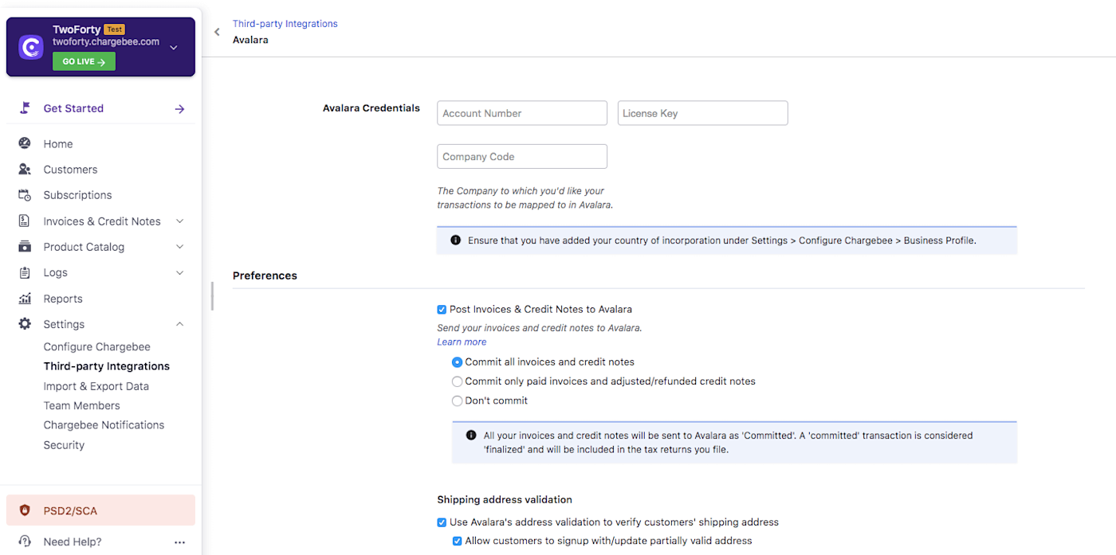Click the Shipping address validation heading

click(505, 500)
